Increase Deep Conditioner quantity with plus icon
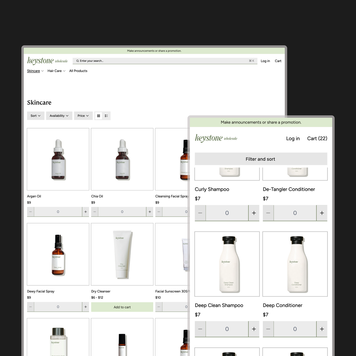 click(x=322, y=329)
